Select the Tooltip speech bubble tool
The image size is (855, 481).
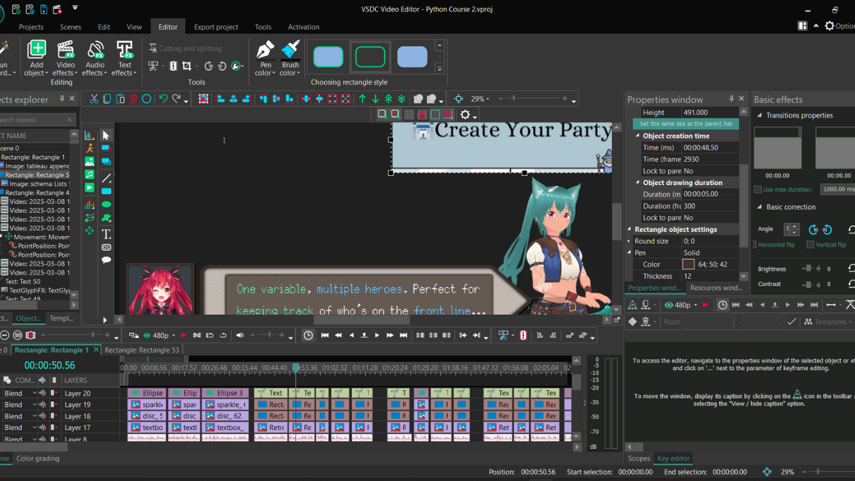106,260
